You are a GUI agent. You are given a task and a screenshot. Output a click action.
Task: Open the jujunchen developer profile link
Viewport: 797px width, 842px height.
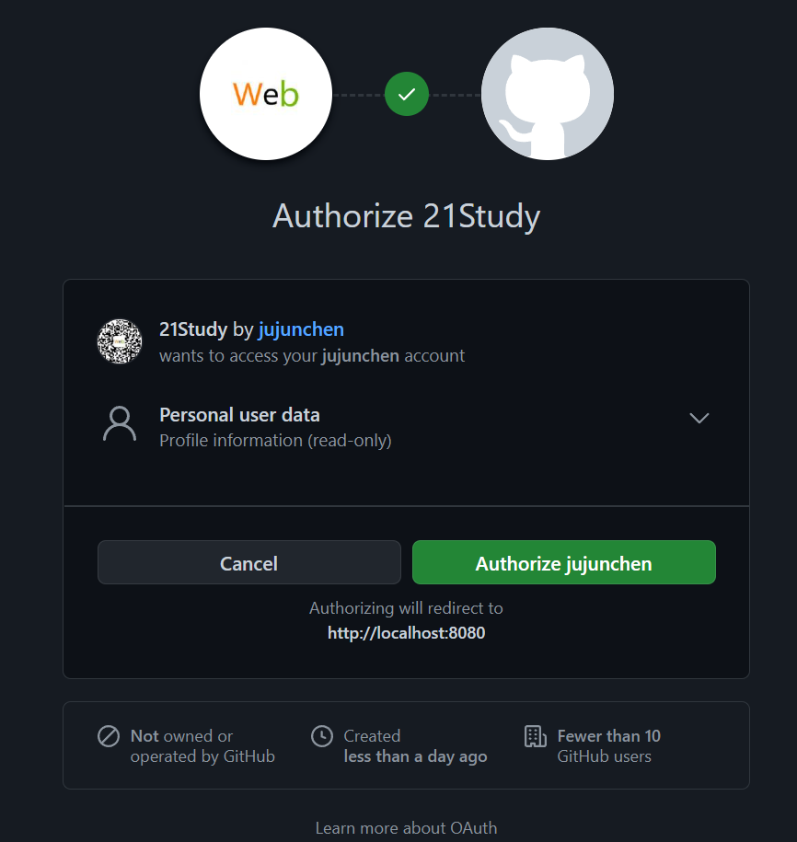pyautogui.click(x=301, y=329)
